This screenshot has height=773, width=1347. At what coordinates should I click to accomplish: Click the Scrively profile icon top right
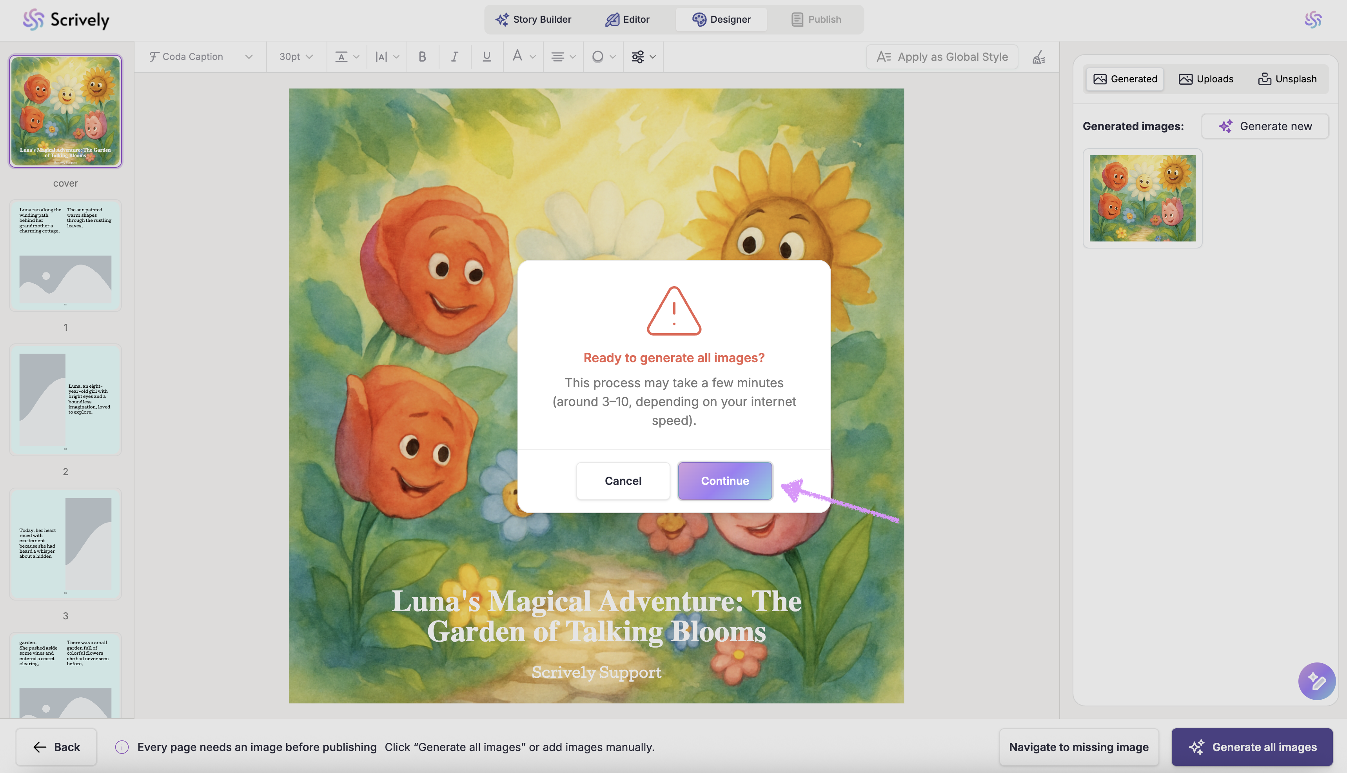1313,20
